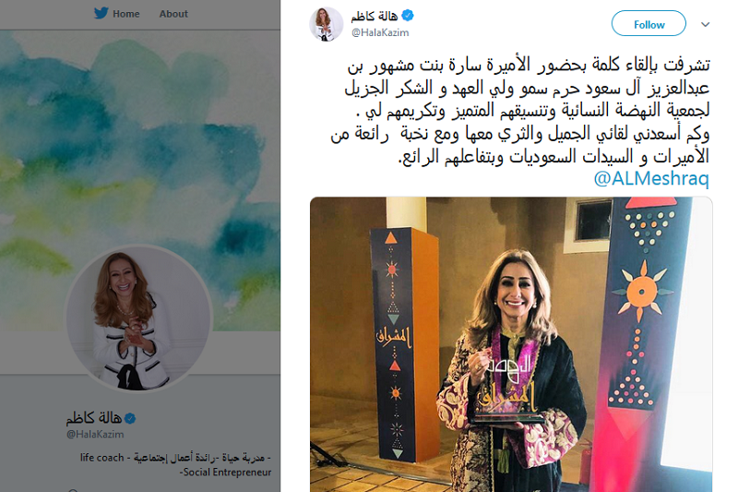The width and height of the screenshot is (738, 492).
Task: Click the watercolor profile header banner
Action: 140,141
